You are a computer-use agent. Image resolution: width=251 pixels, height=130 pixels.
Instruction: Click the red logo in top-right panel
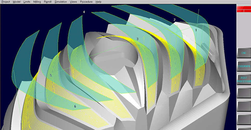[x=244, y=9]
